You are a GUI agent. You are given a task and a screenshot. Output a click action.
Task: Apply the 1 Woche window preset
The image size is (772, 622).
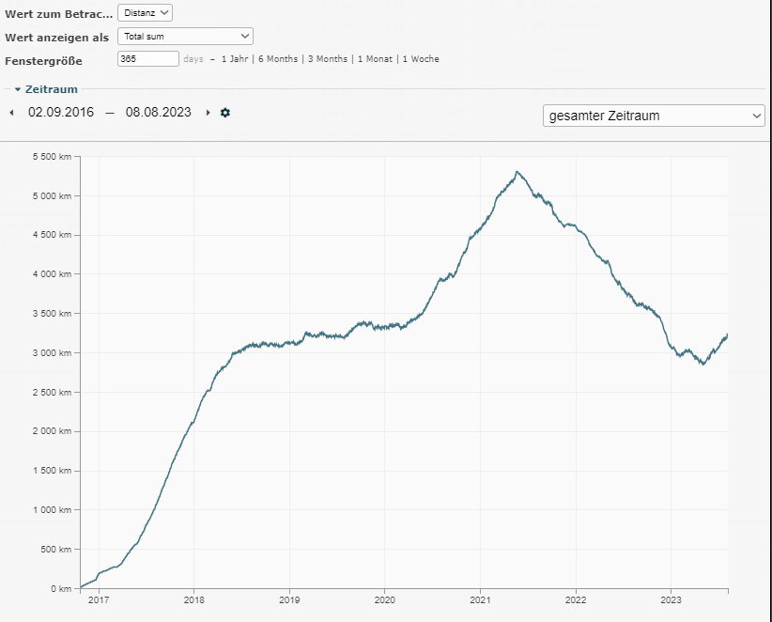[x=420, y=59]
